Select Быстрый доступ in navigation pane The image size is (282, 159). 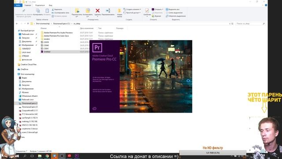pyautogui.click(x=26, y=30)
